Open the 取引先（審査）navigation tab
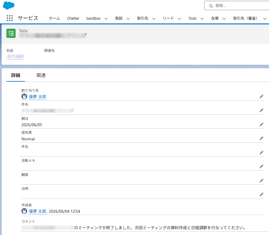269x235 pixels. 245,18
